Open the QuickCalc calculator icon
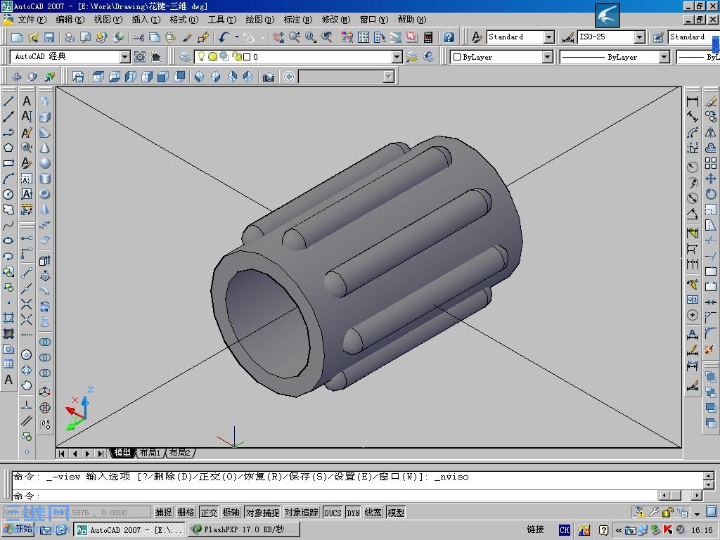This screenshot has height=540, width=720. pyautogui.click(x=428, y=37)
